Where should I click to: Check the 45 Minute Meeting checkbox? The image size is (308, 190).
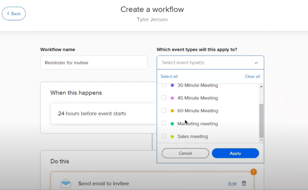pyautogui.click(x=164, y=98)
